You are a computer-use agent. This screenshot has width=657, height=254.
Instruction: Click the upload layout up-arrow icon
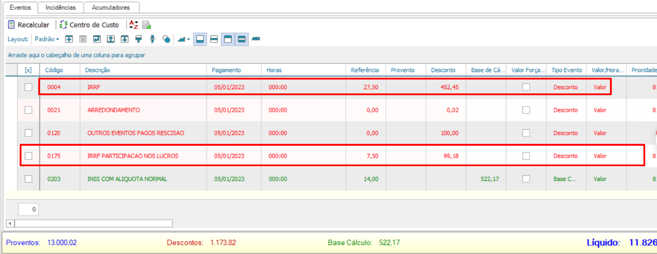click(110, 39)
